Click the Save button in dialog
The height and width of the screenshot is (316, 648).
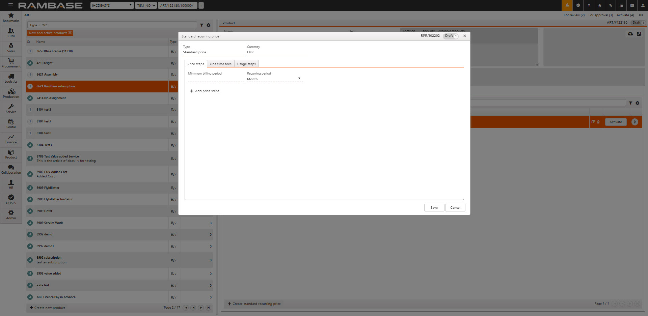(x=434, y=208)
